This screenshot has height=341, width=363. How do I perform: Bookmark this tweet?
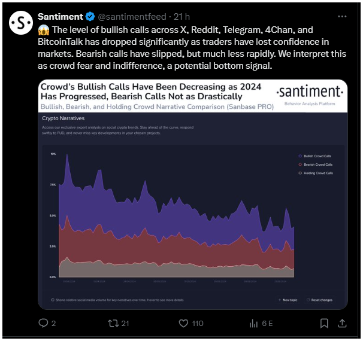point(324,323)
